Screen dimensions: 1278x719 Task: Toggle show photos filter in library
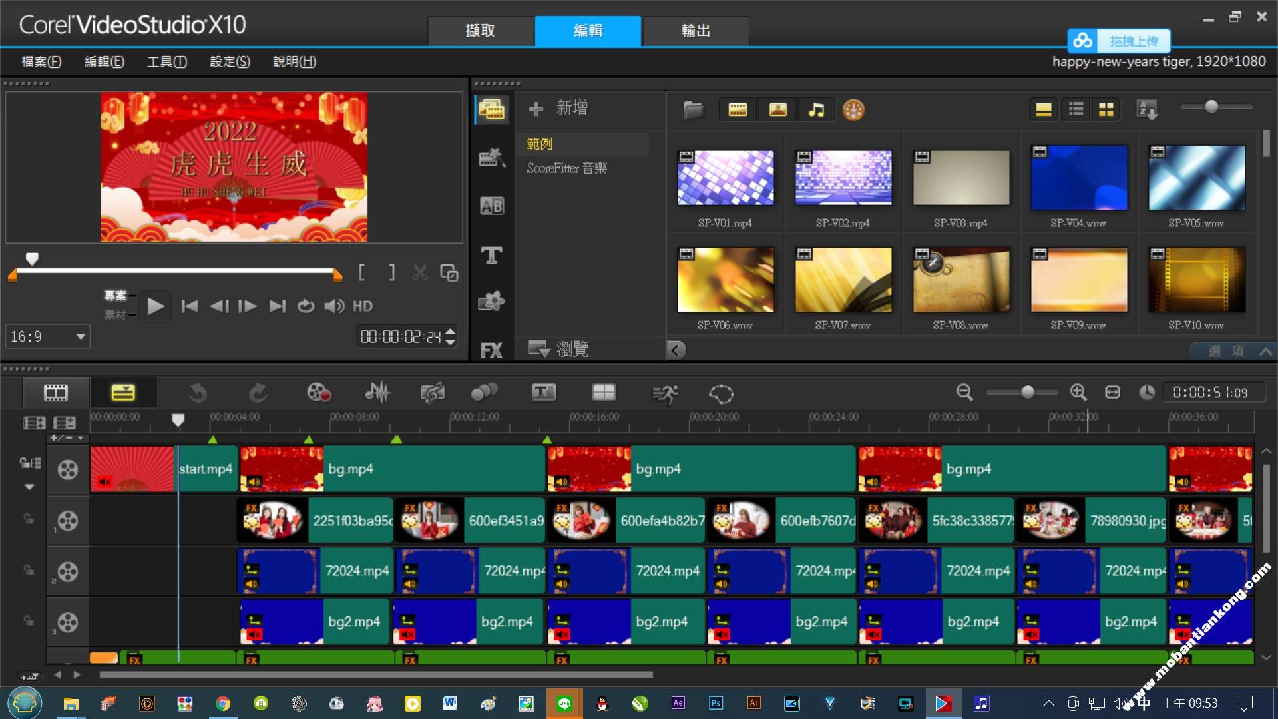click(777, 109)
